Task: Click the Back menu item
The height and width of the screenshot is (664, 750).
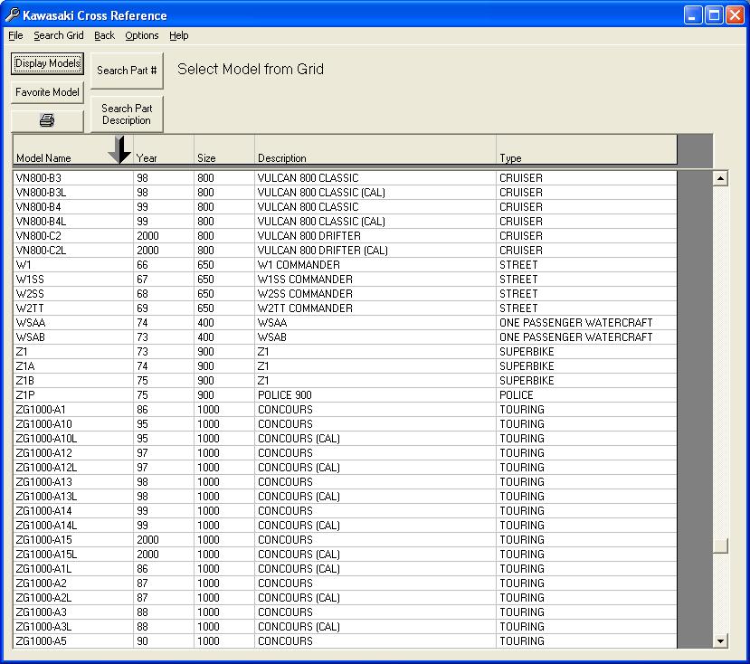Action: tap(104, 35)
